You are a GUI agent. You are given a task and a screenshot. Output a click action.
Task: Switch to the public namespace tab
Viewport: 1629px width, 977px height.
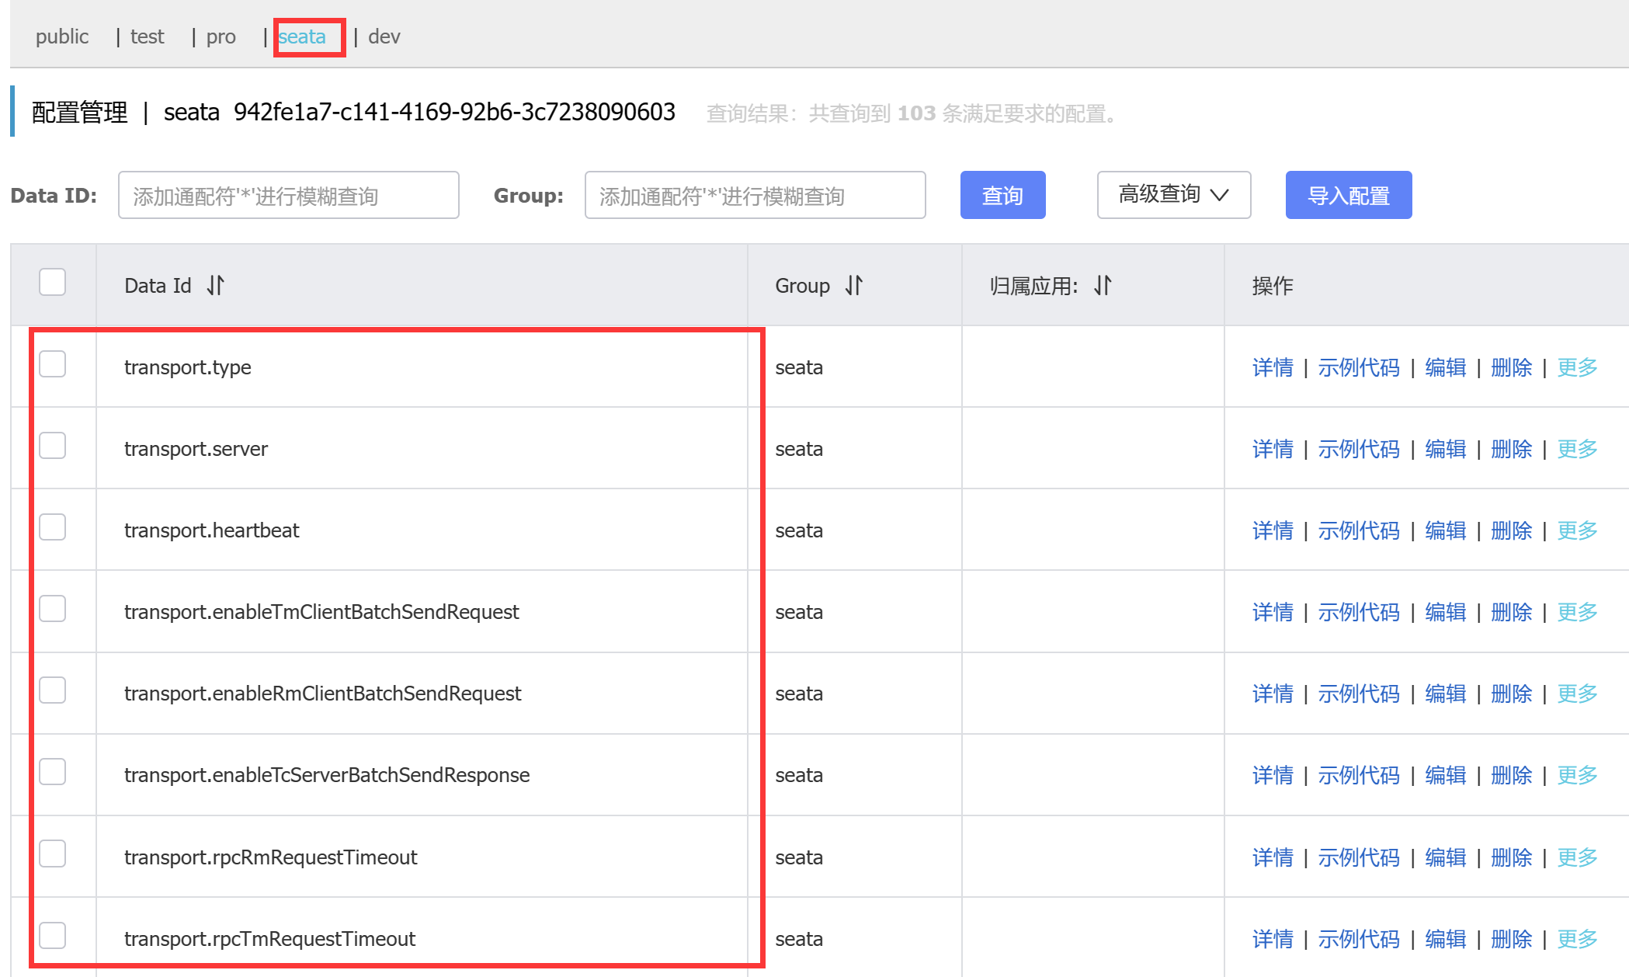(62, 37)
